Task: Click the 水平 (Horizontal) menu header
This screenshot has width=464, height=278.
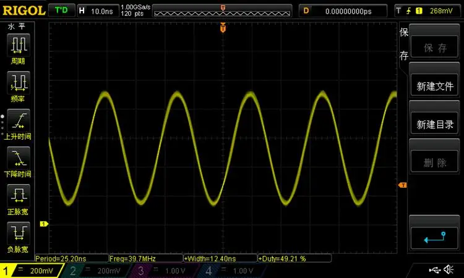Action: tap(17, 27)
